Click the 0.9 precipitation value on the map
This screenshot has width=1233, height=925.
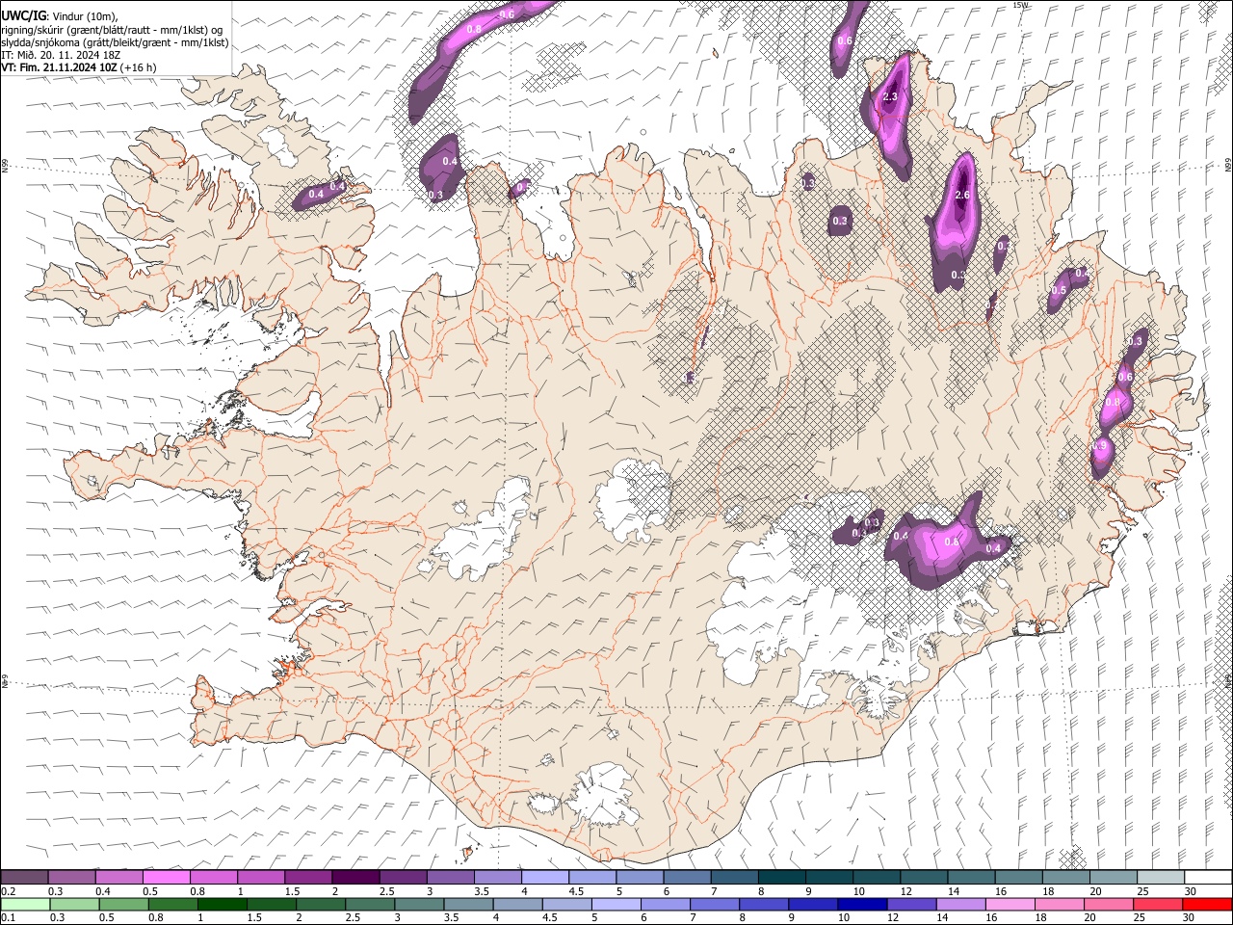tap(1101, 446)
